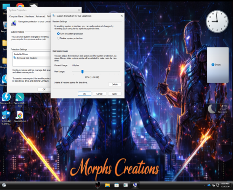Confirm System Protection dialog with OK
233x190 pixels.
click(84, 94)
